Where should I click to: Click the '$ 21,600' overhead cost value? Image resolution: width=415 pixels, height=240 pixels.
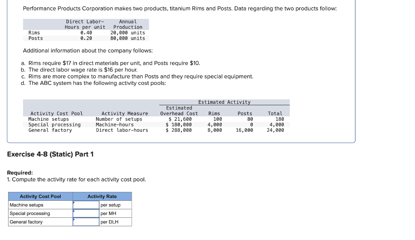(180, 119)
